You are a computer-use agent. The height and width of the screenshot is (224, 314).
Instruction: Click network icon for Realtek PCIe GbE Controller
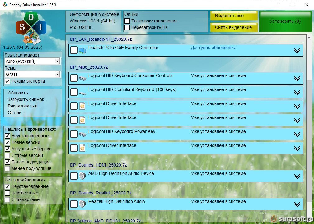[x=82, y=50]
